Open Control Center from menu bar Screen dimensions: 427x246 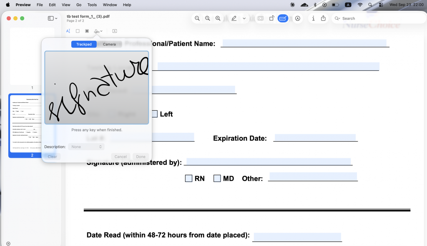tap(381, 5)
